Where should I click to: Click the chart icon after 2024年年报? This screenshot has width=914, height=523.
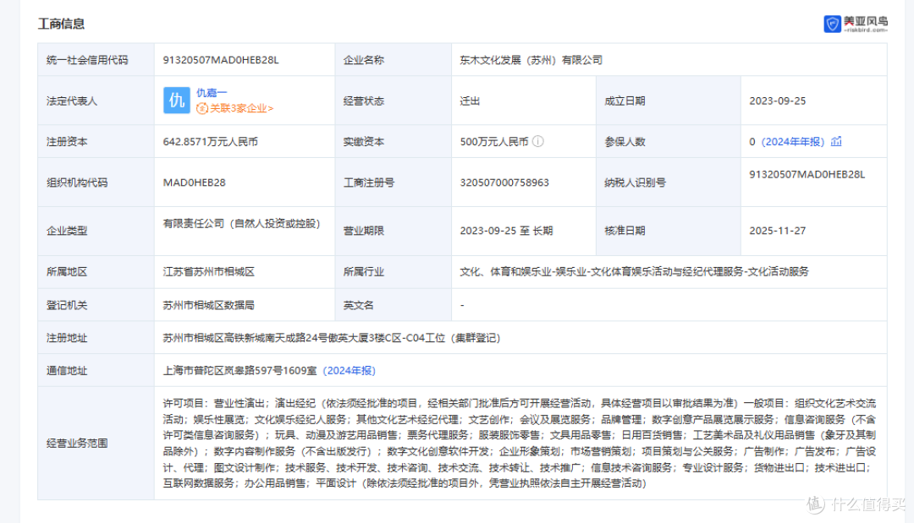pyautogui.click(x=836, y=141)
